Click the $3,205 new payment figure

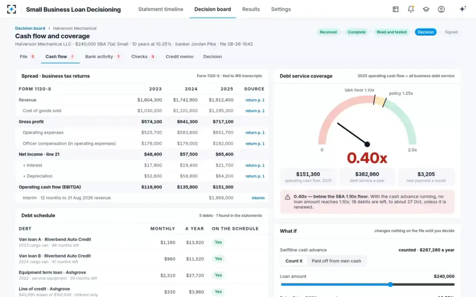point(426,174)
